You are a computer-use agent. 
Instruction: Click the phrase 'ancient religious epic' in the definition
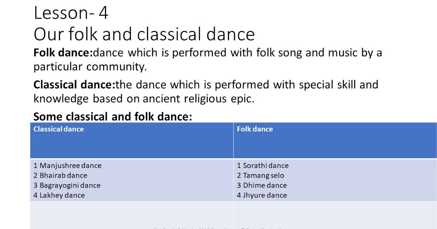(x=198, y=99)
